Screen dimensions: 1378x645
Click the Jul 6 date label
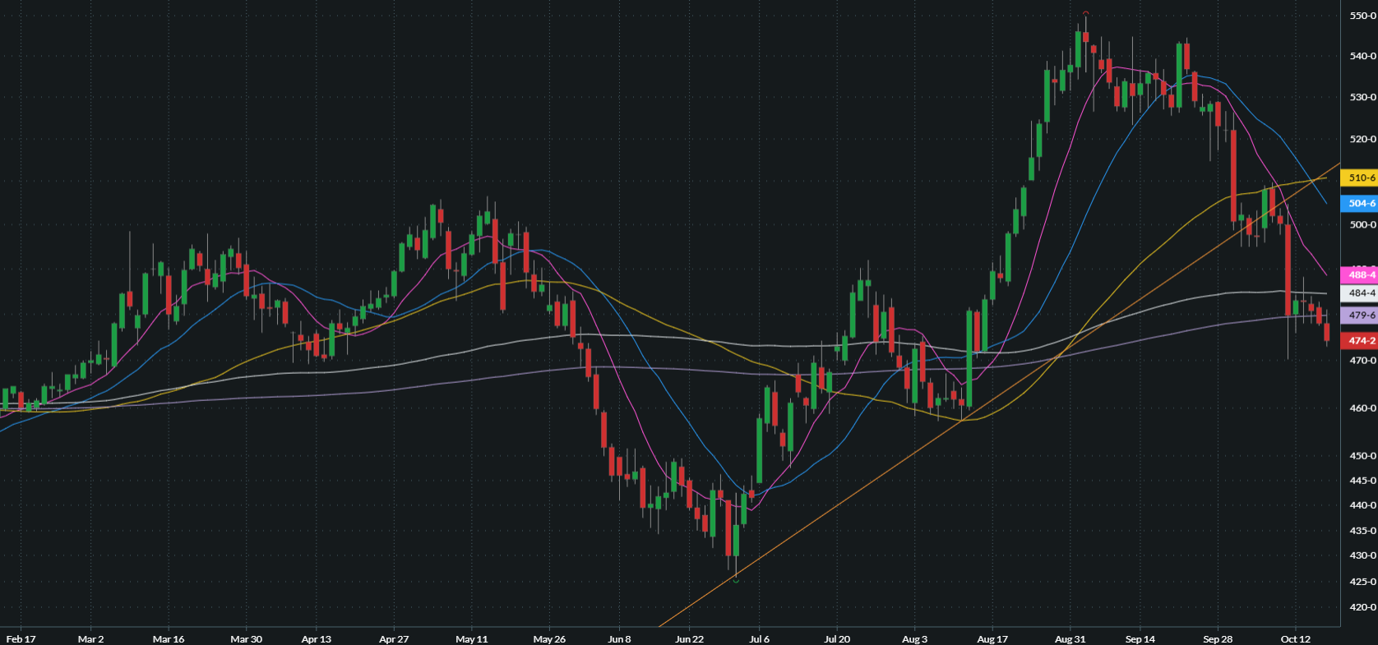pyautogui.click(x=760, y=639)
